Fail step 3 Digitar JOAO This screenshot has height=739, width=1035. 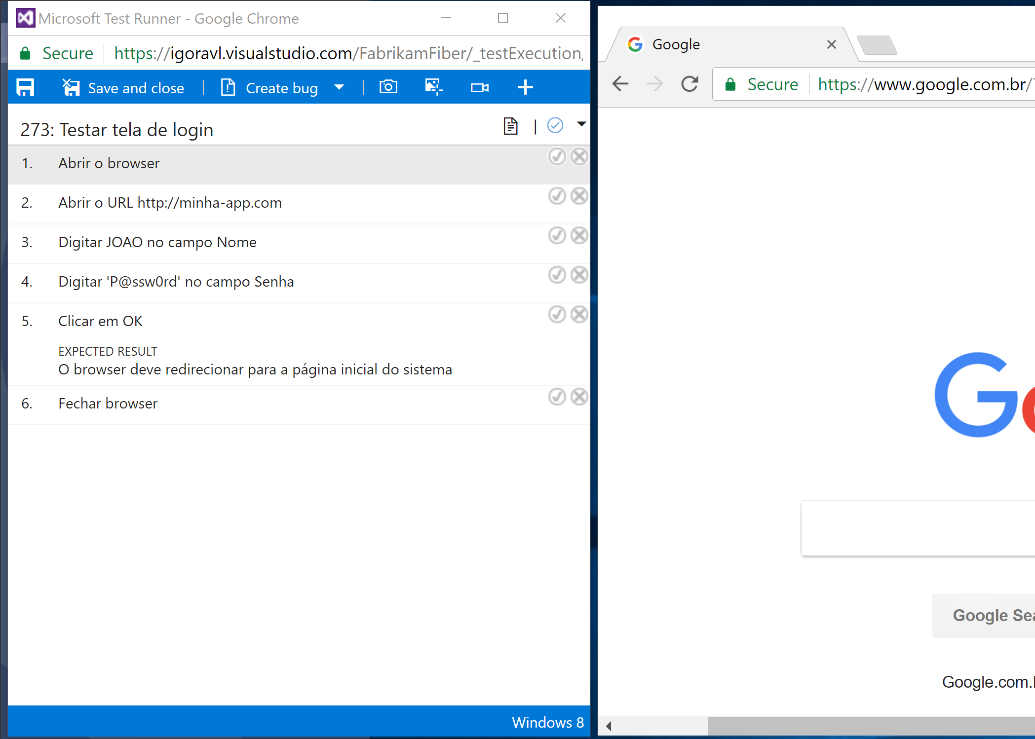pyautogui.click(x=579, y=235)
